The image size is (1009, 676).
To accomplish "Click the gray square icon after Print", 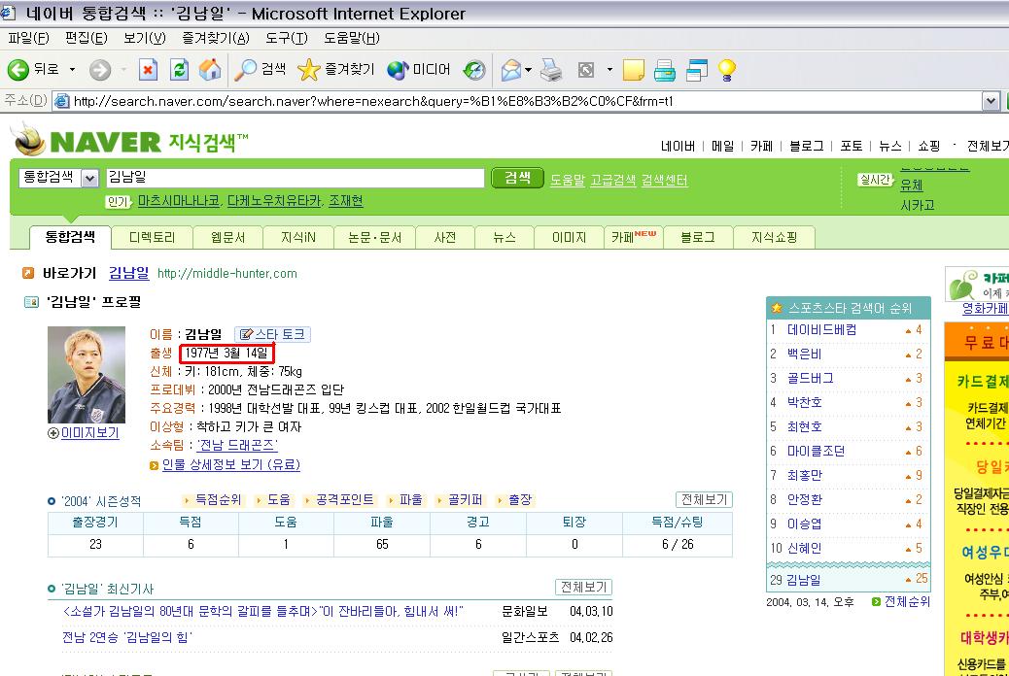I will (x=585, y=70).
